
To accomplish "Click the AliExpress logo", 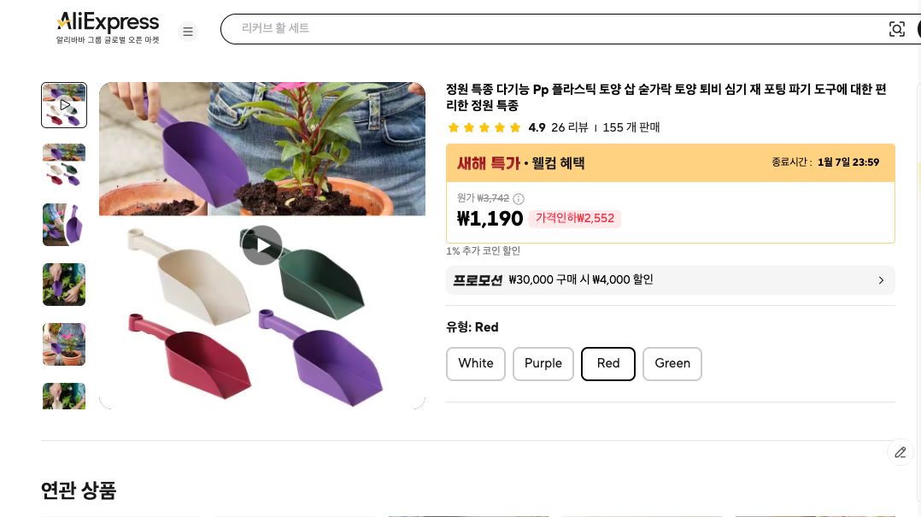I will click(107, 22).
